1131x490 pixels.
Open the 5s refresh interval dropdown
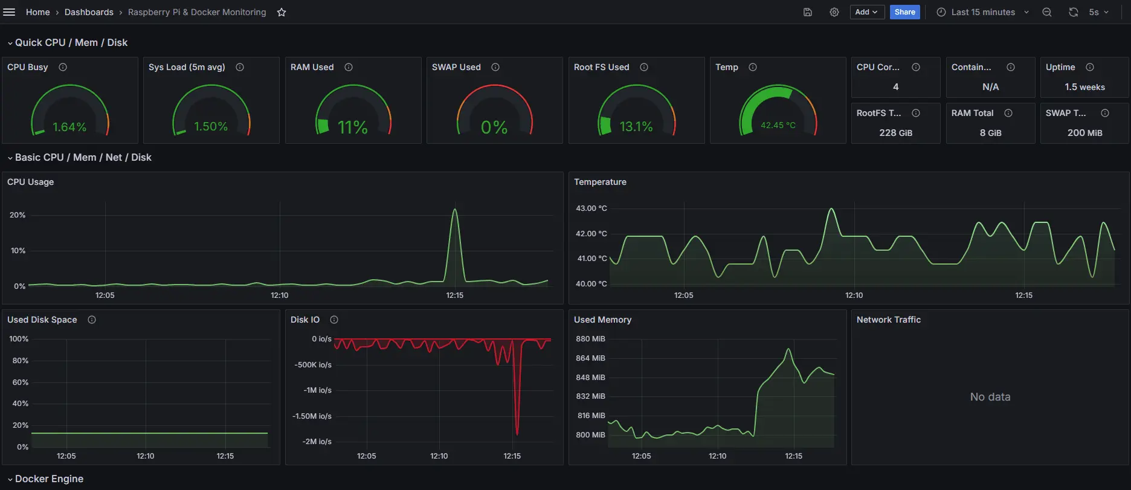[x=1100, y=12]
